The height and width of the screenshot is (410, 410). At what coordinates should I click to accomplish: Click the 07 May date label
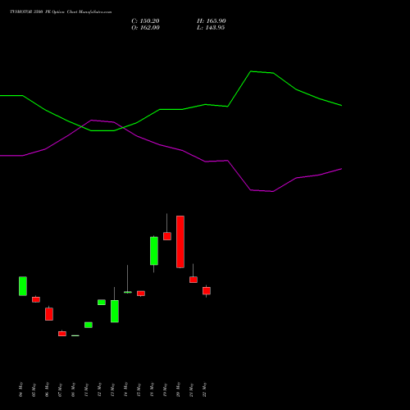tap(61, 389)
